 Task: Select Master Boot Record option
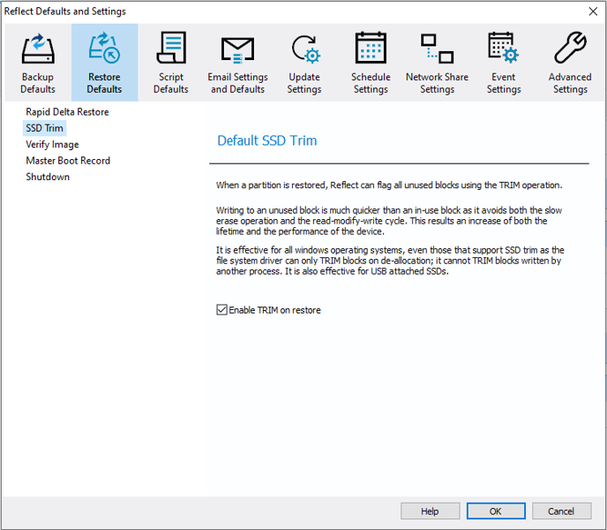(68, 161)
